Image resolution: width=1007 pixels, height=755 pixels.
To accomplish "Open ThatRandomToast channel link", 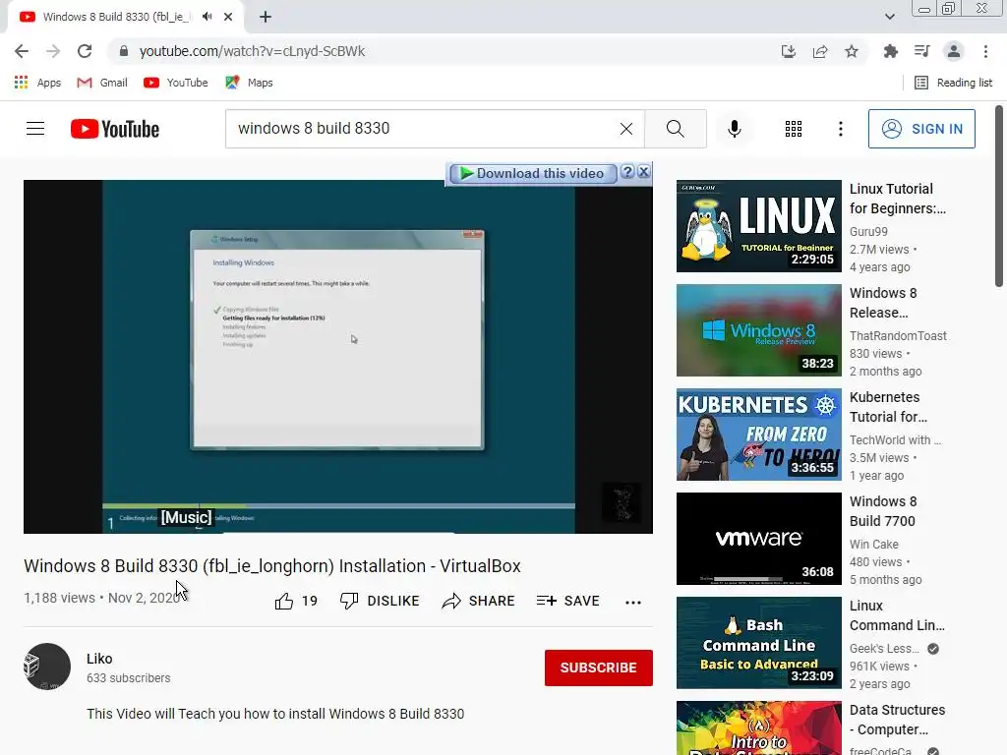I will [x=898, y=336].
